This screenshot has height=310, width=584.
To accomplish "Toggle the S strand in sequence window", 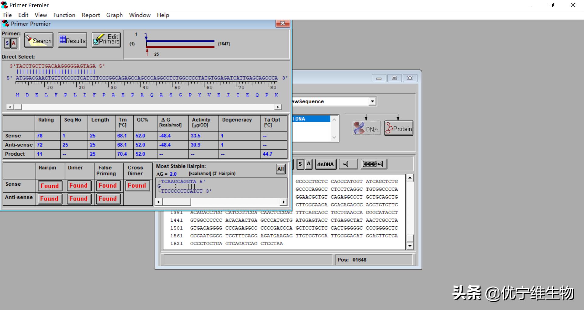I will tap(300, 164).
